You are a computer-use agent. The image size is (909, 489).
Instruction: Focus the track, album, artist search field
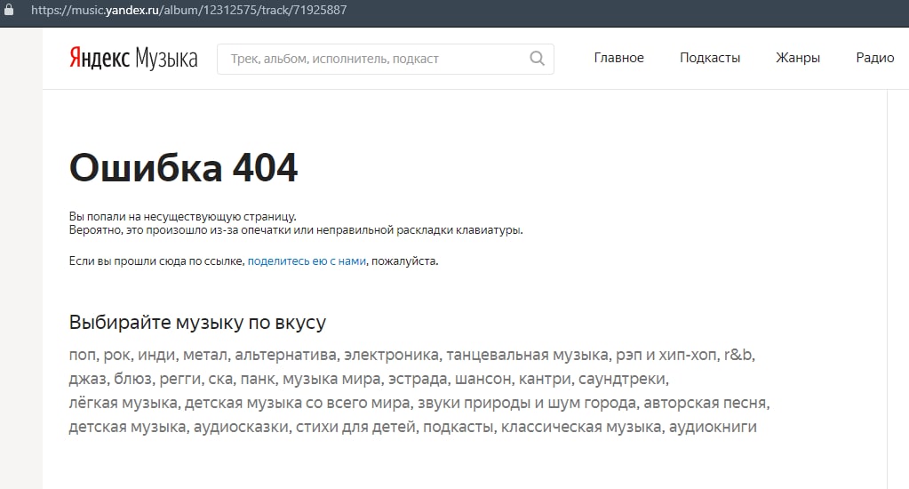click(x=386, y=60)
